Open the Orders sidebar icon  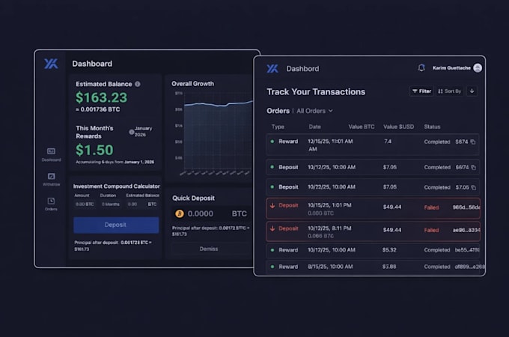pyautogui.click(x=52, y=201)
